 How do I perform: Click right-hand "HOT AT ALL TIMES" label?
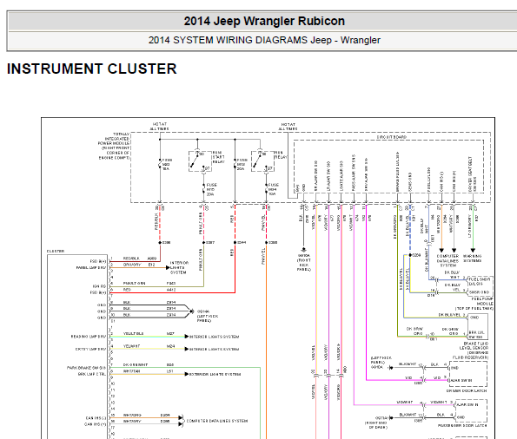288,127
